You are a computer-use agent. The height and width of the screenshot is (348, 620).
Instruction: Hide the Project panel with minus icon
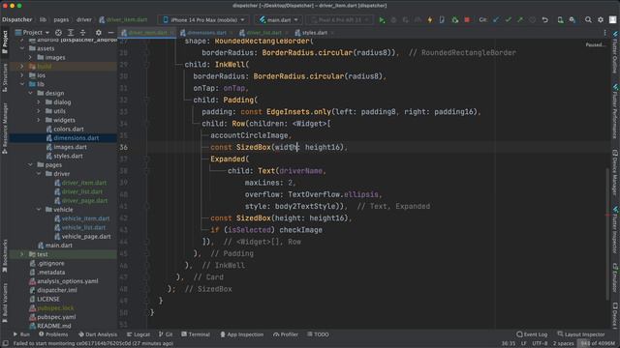(x=110, y=32)
